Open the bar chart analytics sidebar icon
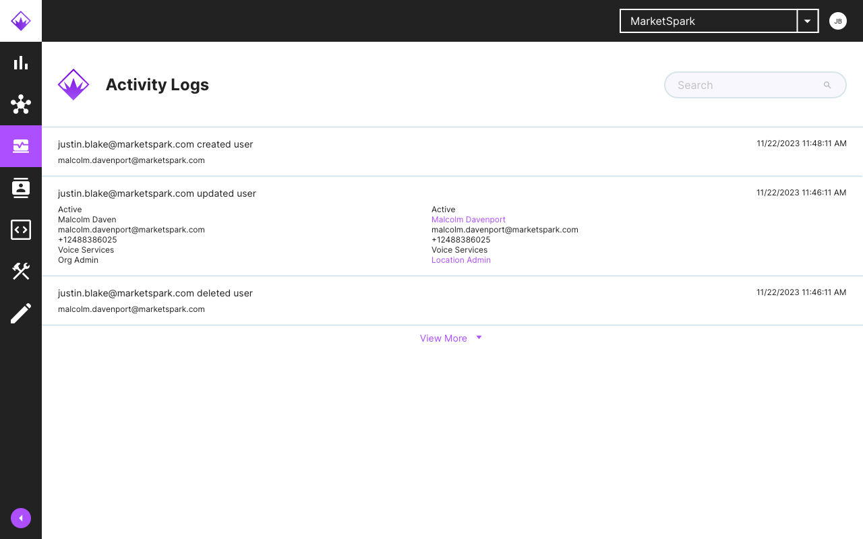Image resolution: width=863 pixels, height=539 pixels. coord(21,63)
